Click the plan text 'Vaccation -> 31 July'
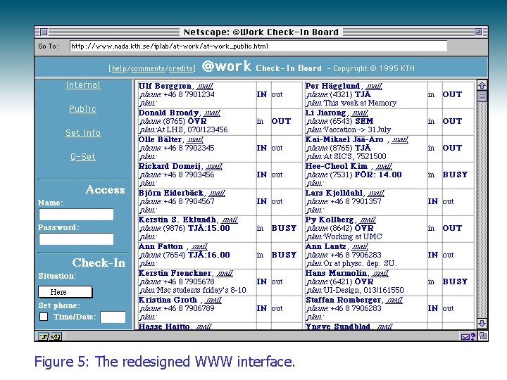Image resolution: width=507 pixels, height=380 pixels. point(357,129)
